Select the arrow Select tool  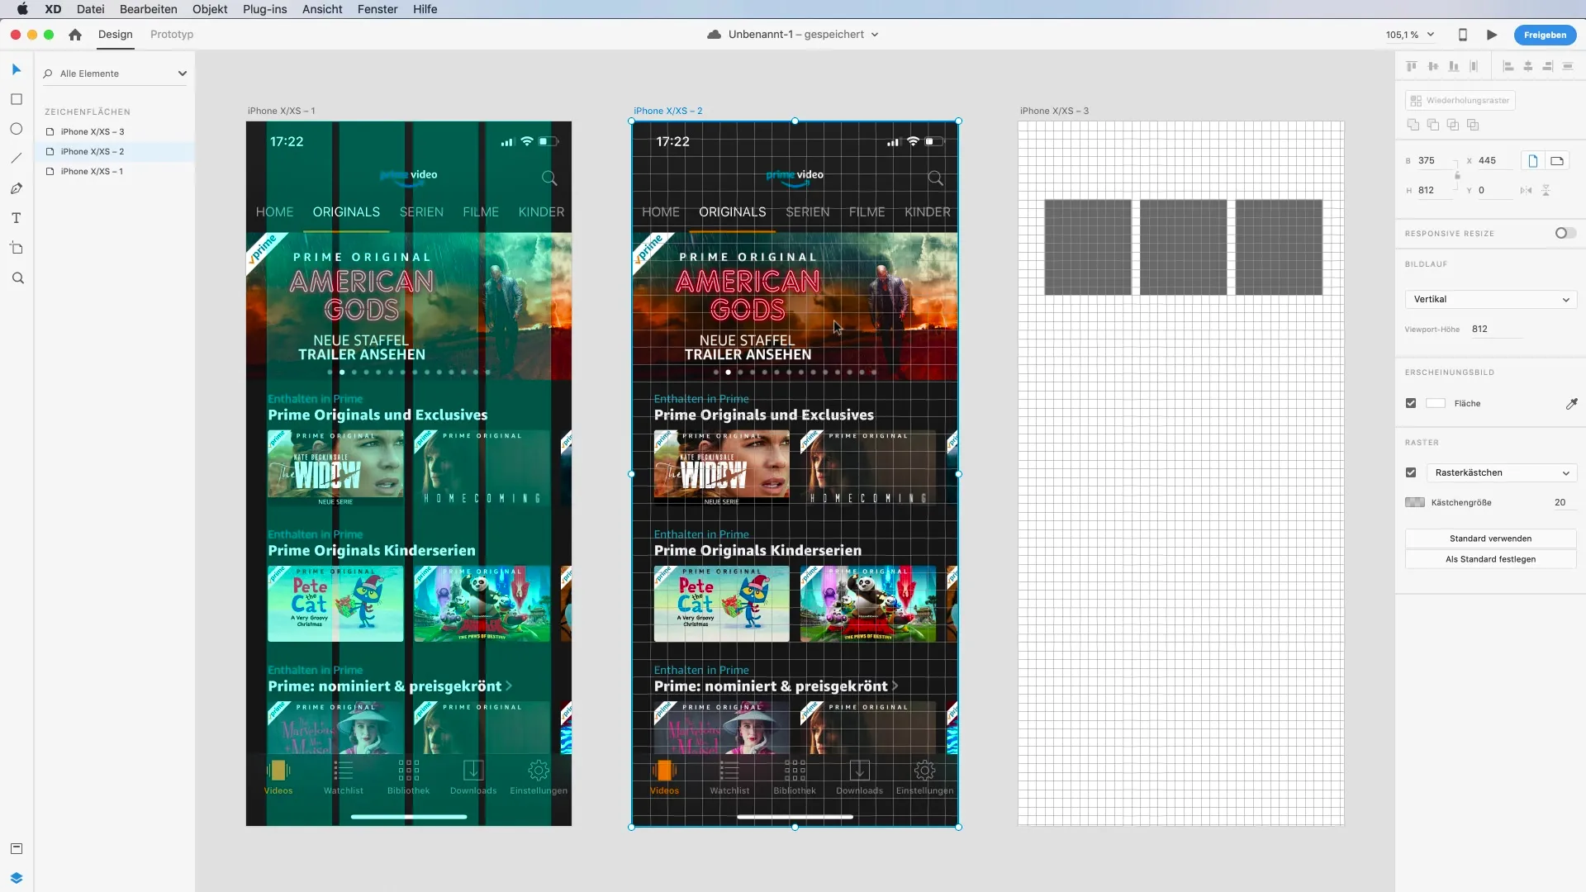17,69
